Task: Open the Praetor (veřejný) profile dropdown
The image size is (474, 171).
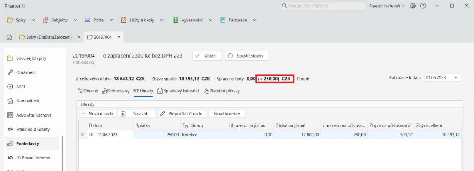Action: point(387,6)
